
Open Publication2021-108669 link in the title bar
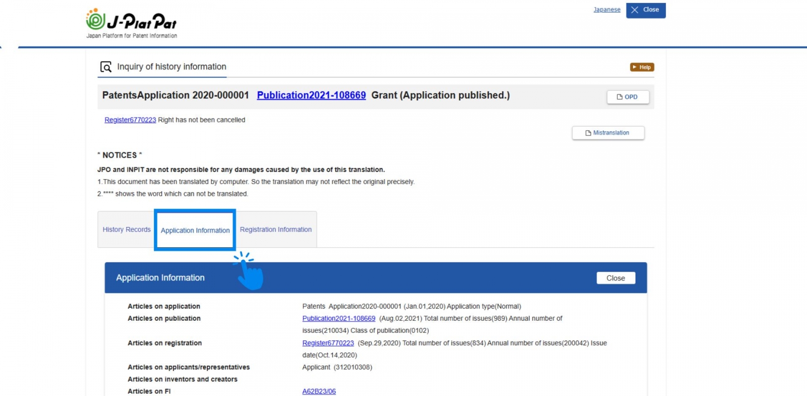click(x=311, y=95)
